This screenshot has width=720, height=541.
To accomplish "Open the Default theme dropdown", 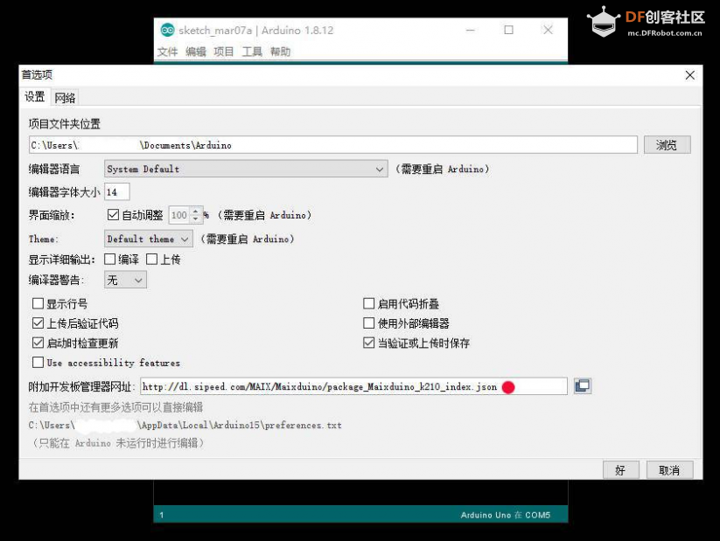I will pyautogui.click(x=149, y=239).
